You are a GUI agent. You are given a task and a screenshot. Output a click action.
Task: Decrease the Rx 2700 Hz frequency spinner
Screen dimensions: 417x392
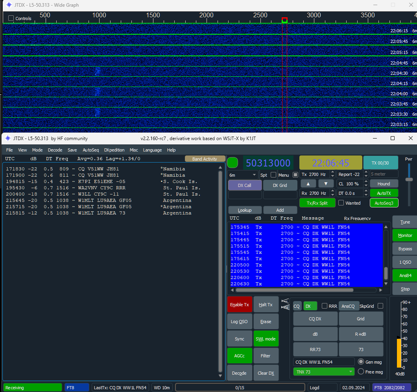point(332,195)
